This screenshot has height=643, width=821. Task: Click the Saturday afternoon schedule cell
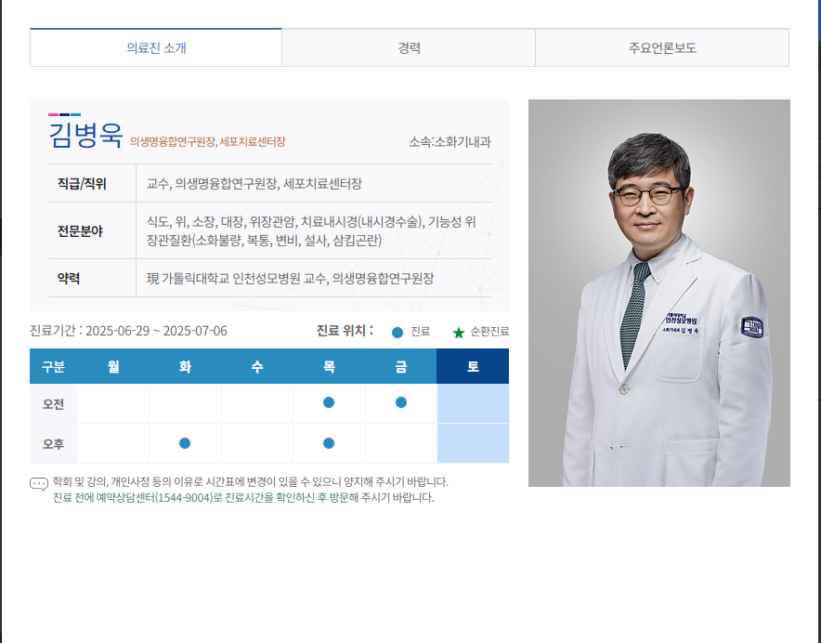click(473, 443)
